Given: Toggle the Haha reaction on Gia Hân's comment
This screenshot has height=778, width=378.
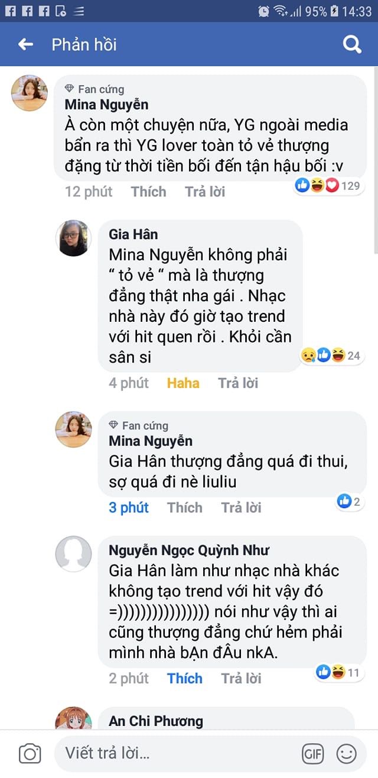Looking at the screenshot, I should [183, 383].
